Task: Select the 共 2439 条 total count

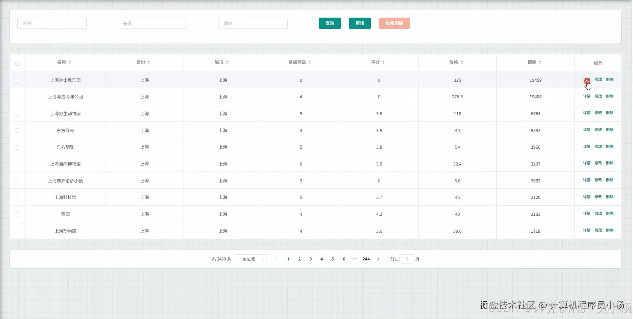Action: (x=222, y=259)
